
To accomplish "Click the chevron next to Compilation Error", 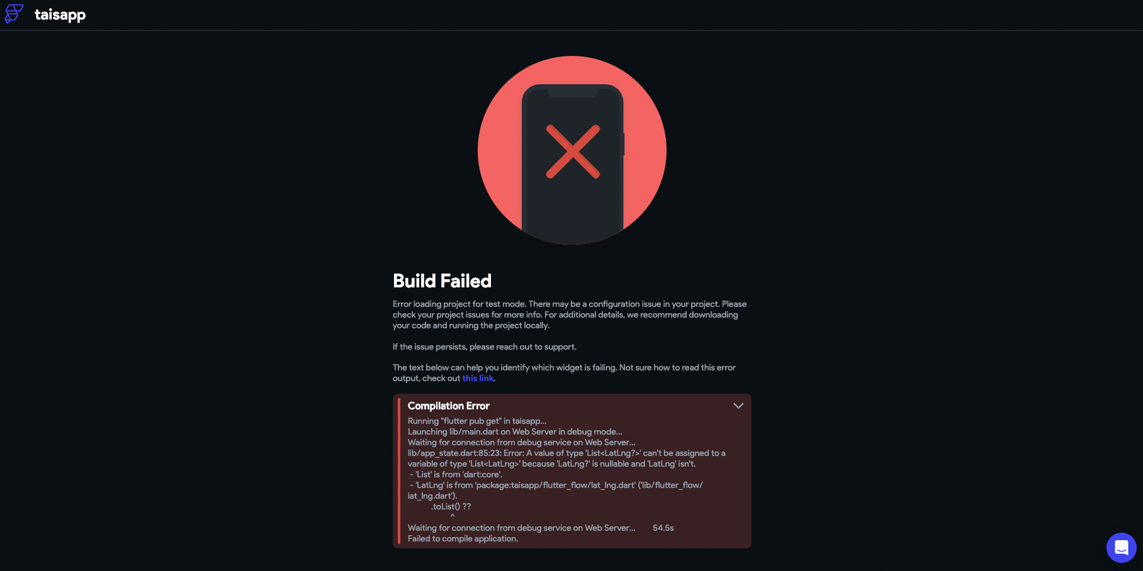I will tap(739, 406).
